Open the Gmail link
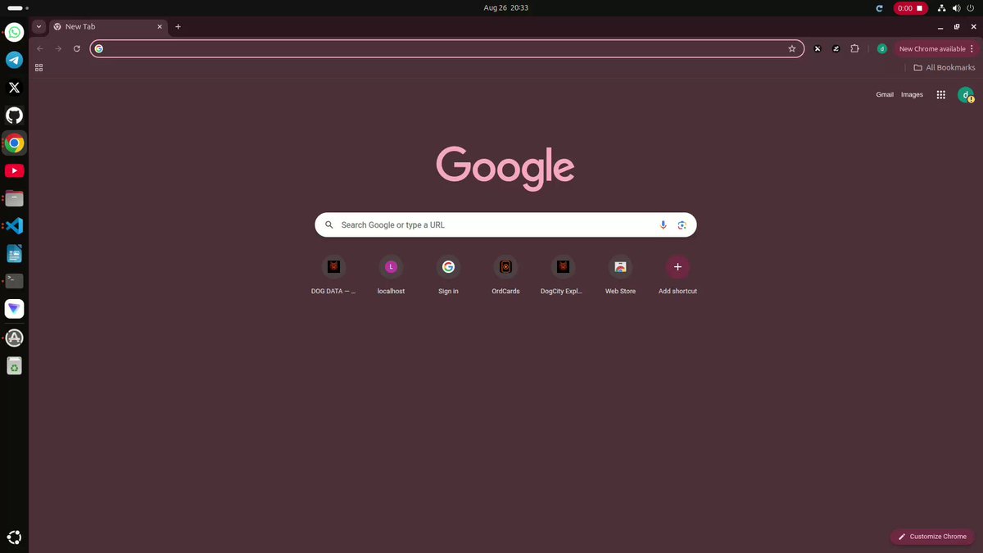This screenshot has width=983, height=553. coord(885,95)
